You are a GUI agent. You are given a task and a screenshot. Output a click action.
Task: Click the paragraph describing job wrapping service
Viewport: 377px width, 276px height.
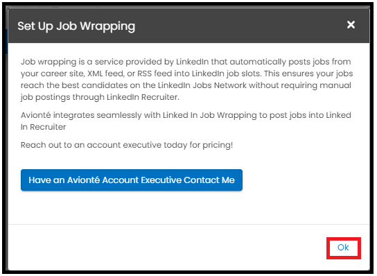coord(186,80)
